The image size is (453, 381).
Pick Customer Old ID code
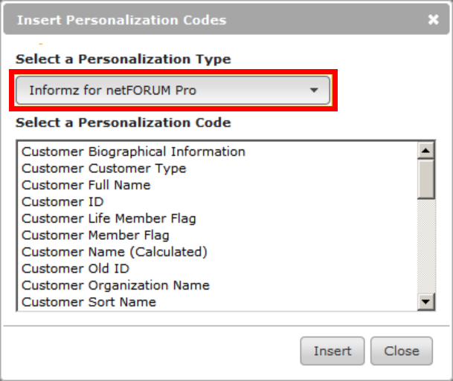(75, 269)
